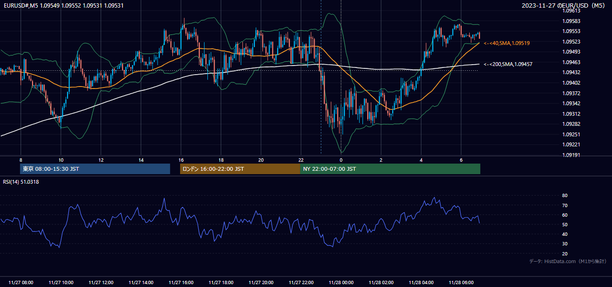Click the ロンドン 16:00-22:00 JST session bar
This screenshot has height=287, width=612.
240,169
